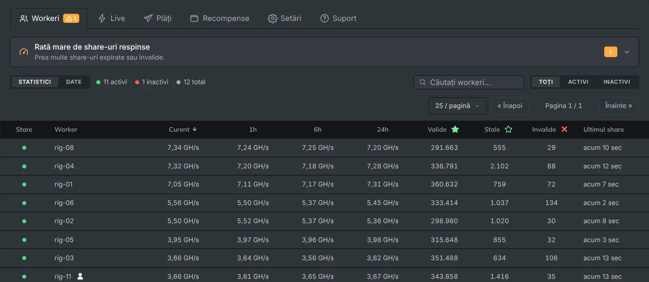Click the gear icon beside Setări
This screenshot has width=649, height=282.
pos(272,19)
